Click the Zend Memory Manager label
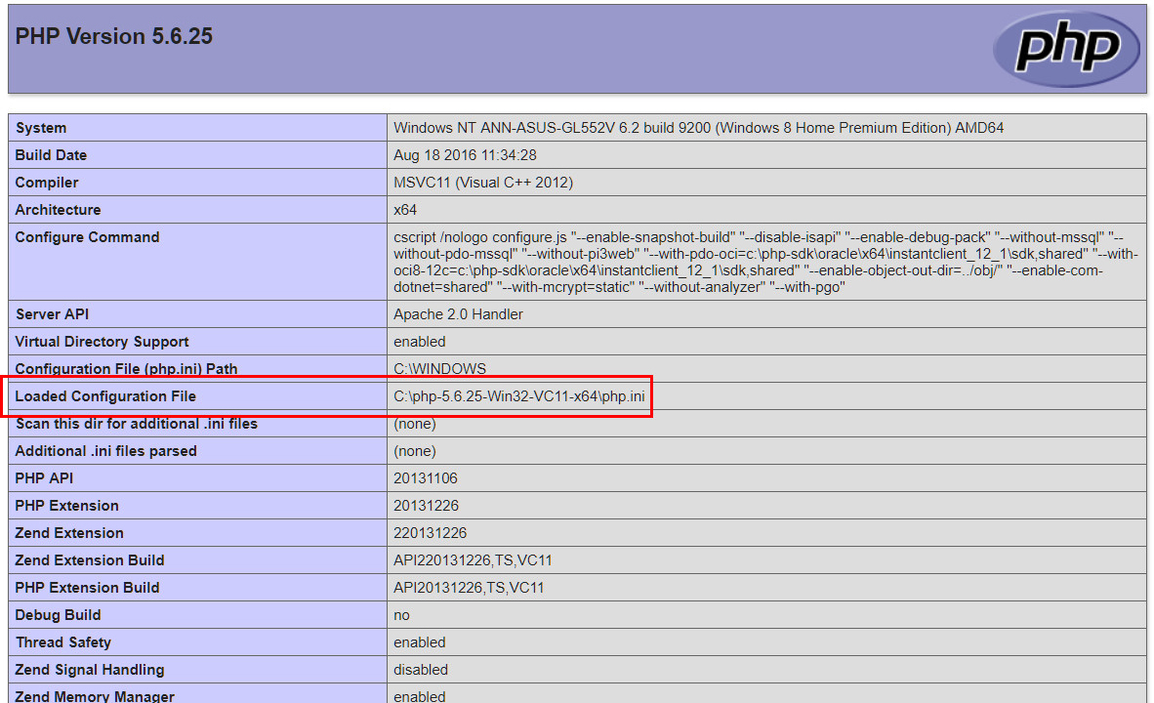Image resolution: width=1154 pixels, height=703 pixels. (95, 695)
